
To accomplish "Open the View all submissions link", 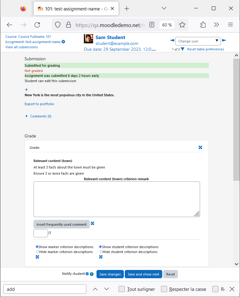I will (22, 47).
